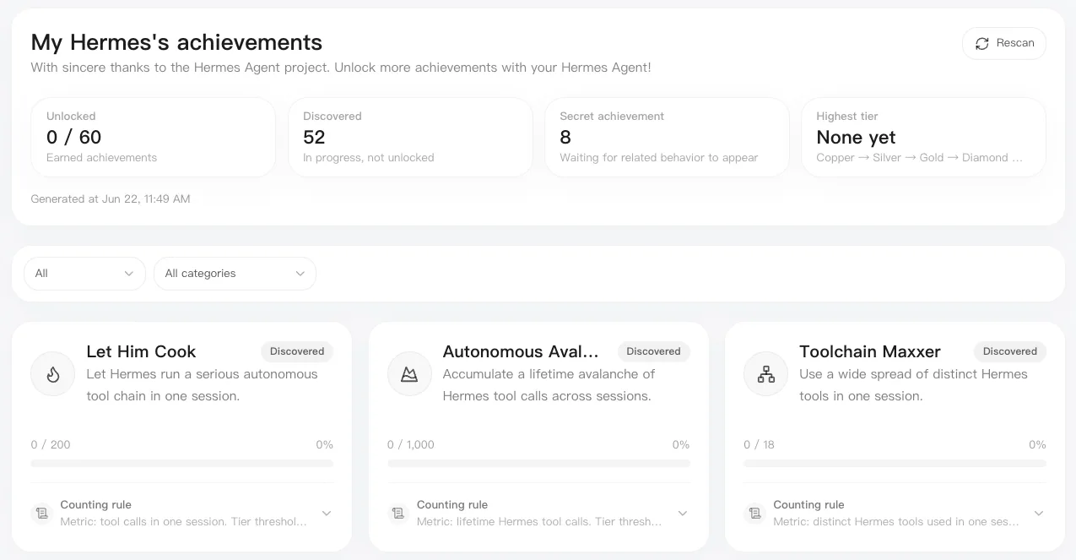Screen dimensions: 1076x560
Task: Click the truncated Autonomous Aval... title
Action: pos(521,351)
